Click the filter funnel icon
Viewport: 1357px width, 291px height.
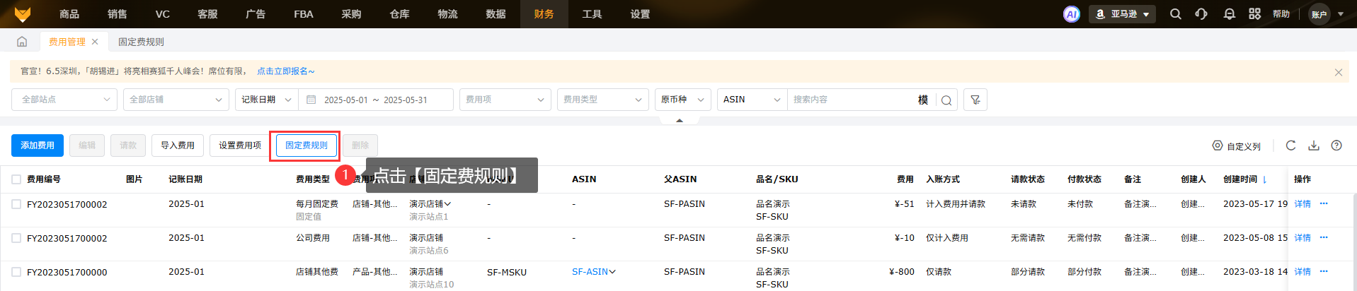pyautogui.click(x=975, y=100)
